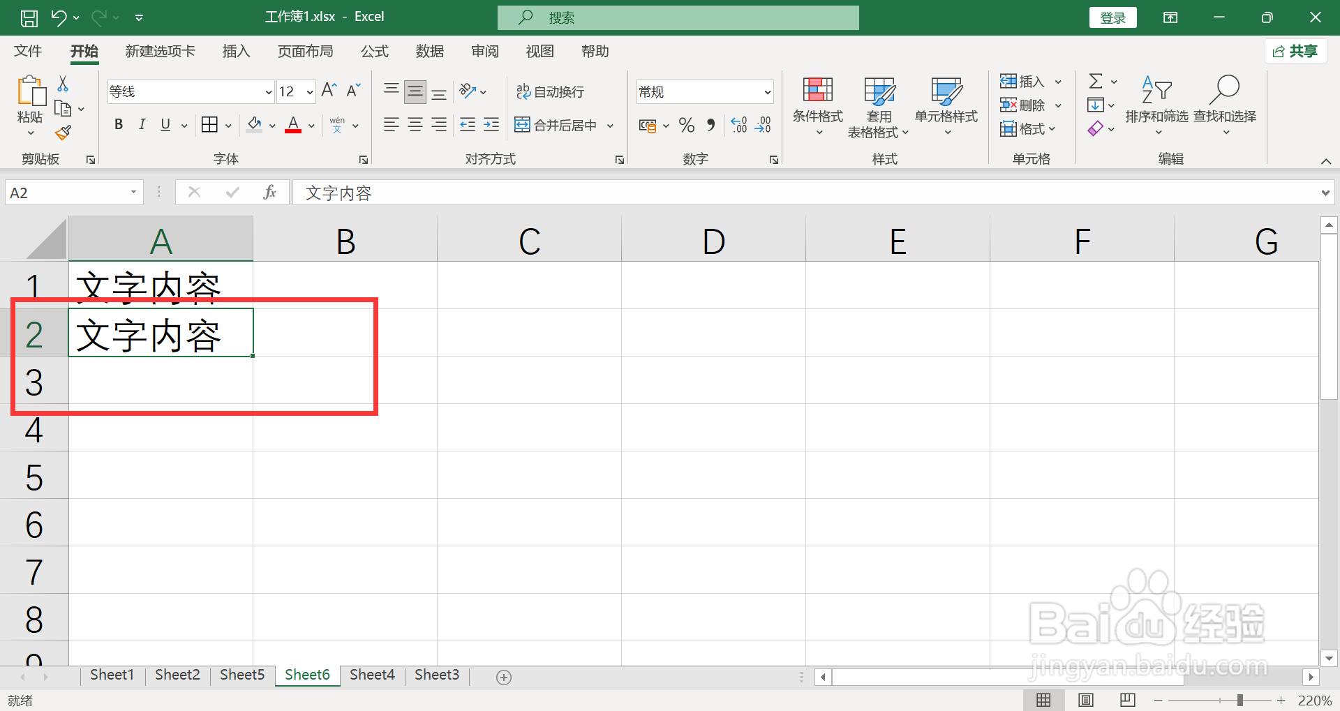Screen dimensions: 1340x711
Task: Increase font size with larger A icon
Action: (329, 91)
